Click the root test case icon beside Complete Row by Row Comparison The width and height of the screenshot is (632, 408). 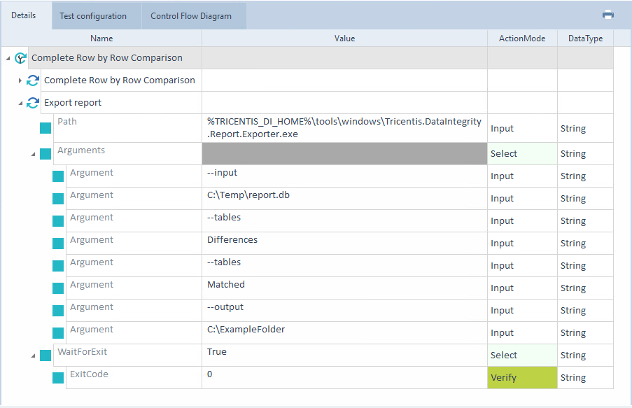(20, 58)
